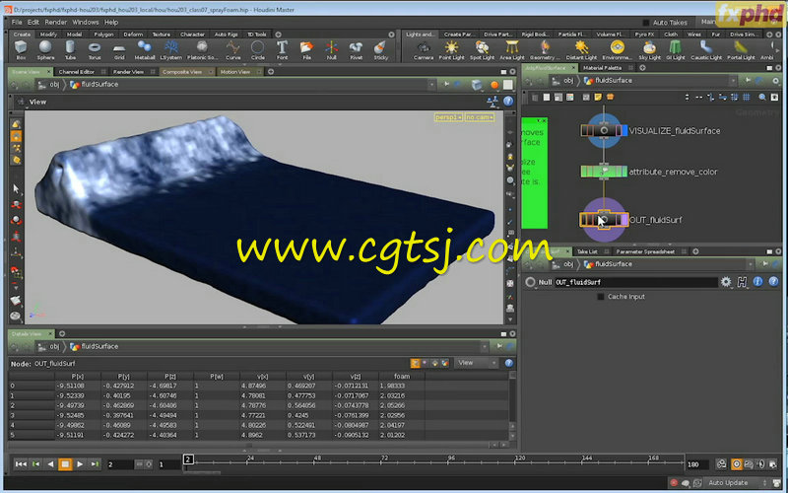Screen dimensions: 788x493
Task: Select the Curve shelf tool
Action: (x=232, y=50)
